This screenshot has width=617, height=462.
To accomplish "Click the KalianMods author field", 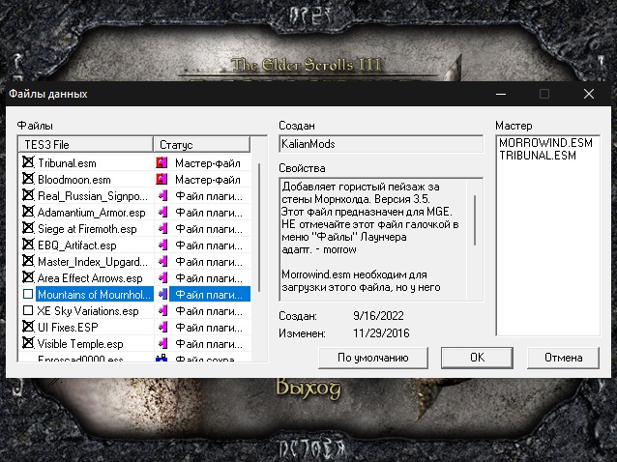I will (x=381, y=144).
